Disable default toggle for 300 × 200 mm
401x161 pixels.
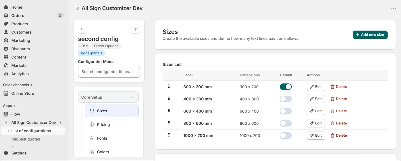(286, 87)
